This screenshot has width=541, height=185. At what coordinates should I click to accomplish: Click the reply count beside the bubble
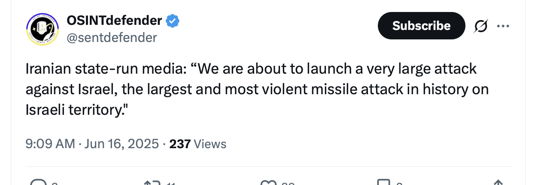tap(54, 184)
